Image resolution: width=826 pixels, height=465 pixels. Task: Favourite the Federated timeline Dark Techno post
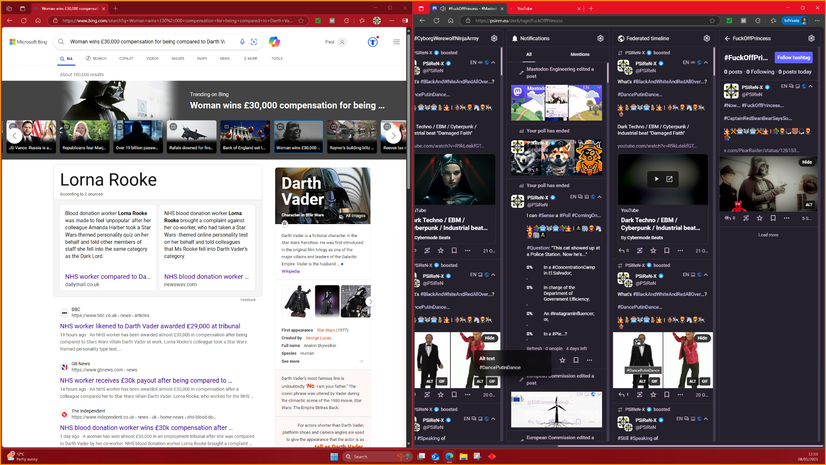click(653, 250)
